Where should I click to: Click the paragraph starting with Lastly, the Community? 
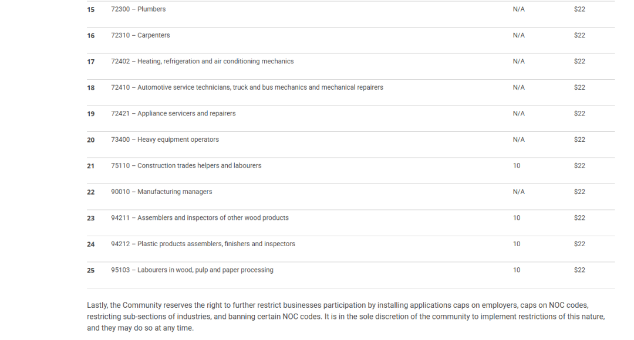346,317
